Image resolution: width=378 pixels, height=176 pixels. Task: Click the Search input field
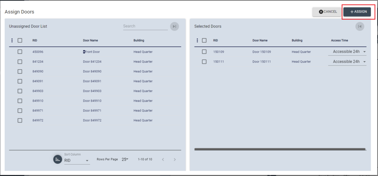point(145,26)
